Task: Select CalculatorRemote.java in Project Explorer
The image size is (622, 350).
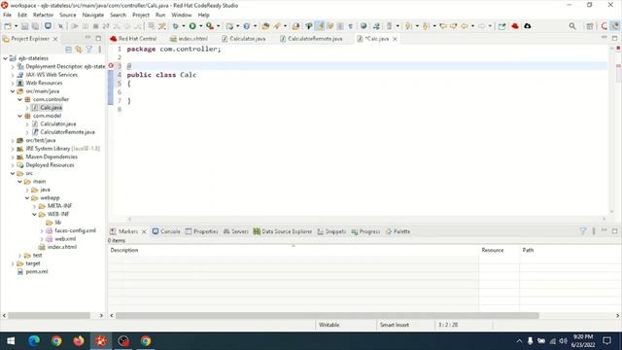Action: click(x=67, y=132)
